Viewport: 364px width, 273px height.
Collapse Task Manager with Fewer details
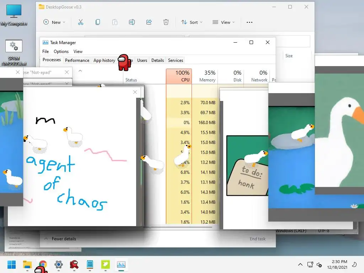point(60,239)
